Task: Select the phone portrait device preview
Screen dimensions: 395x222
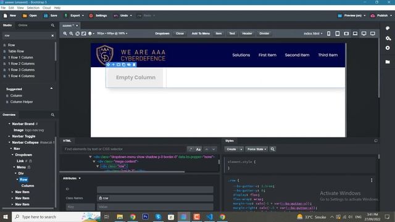Action: point(329,33)
